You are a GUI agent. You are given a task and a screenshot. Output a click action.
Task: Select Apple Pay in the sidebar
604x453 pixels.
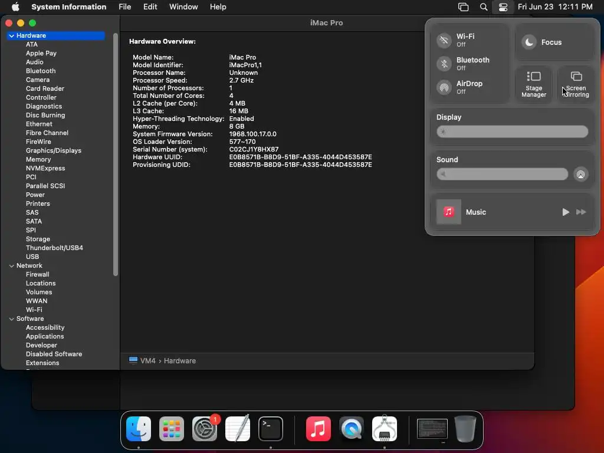click(x=41, y=53)
